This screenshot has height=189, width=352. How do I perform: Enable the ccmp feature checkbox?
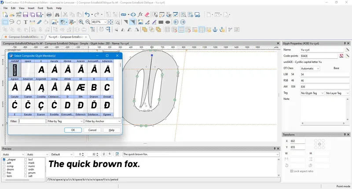click(x=4, y=166)
